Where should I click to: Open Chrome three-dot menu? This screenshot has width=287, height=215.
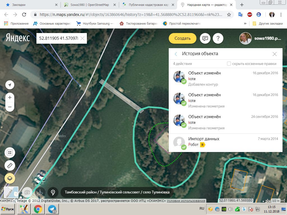click(x=281, y=15)
